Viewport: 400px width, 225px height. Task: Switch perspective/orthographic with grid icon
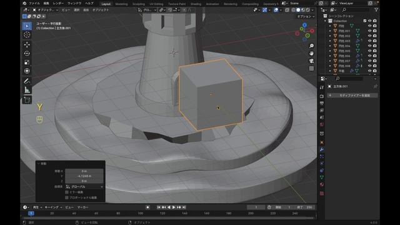(x=311, y=68)
